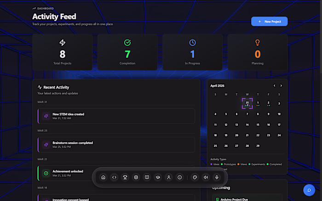This screenshot has width=322, height=201.
Task: Select day 1 in calendar
Action: pos(258,103)
